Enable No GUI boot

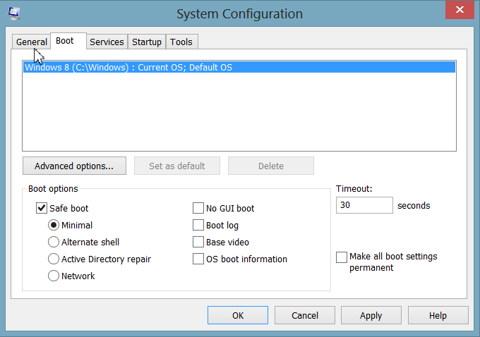coord(198,209)
